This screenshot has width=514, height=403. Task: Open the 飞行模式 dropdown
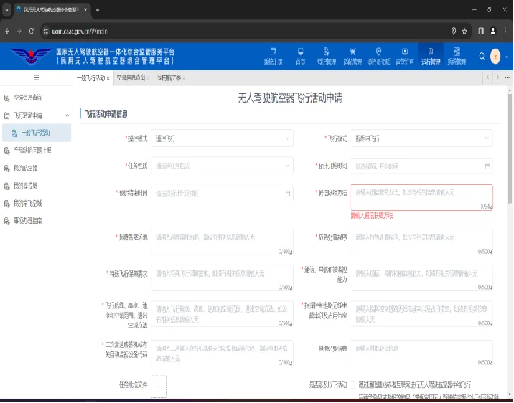422,138
